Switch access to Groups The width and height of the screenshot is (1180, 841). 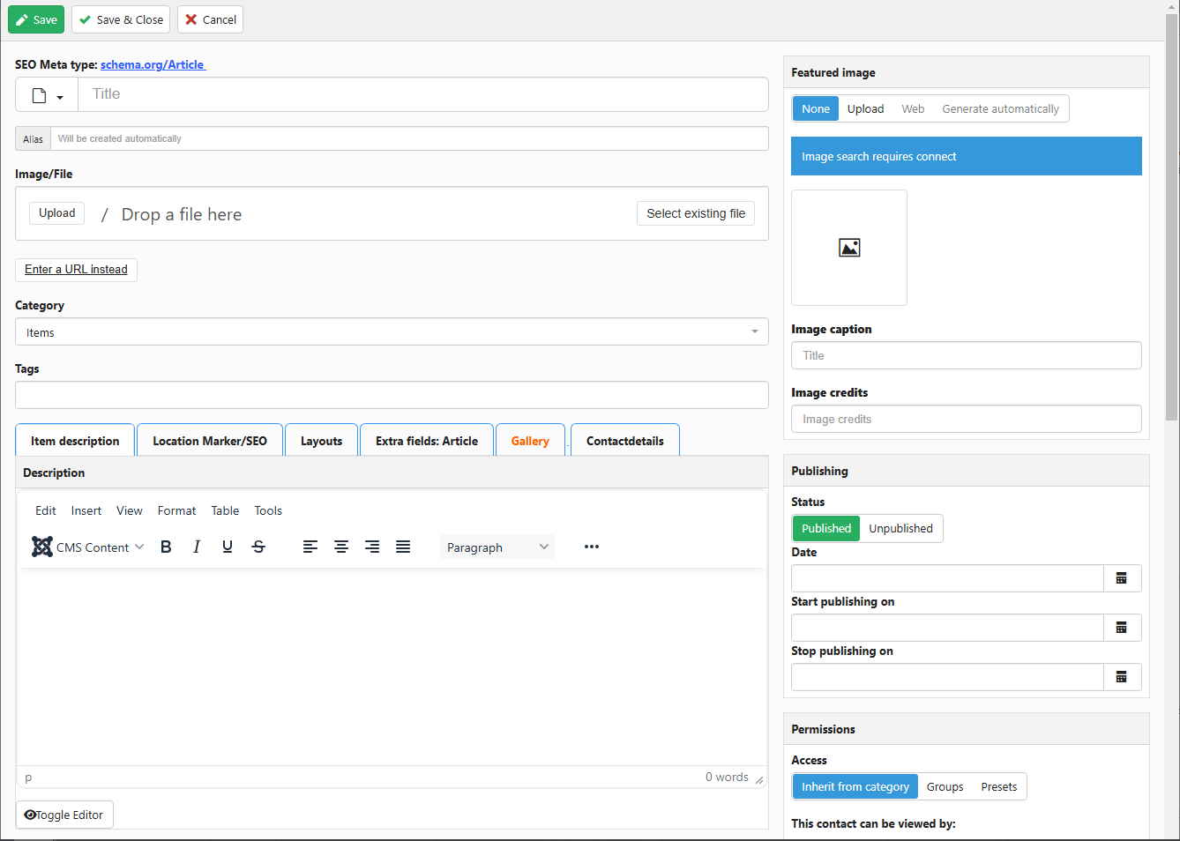[x=945, y=786]
